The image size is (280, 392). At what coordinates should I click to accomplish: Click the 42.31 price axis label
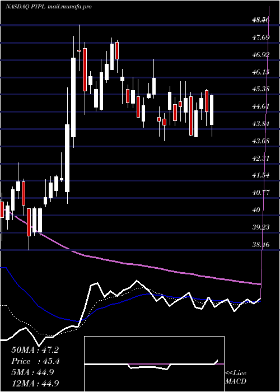tap(261, 158)
